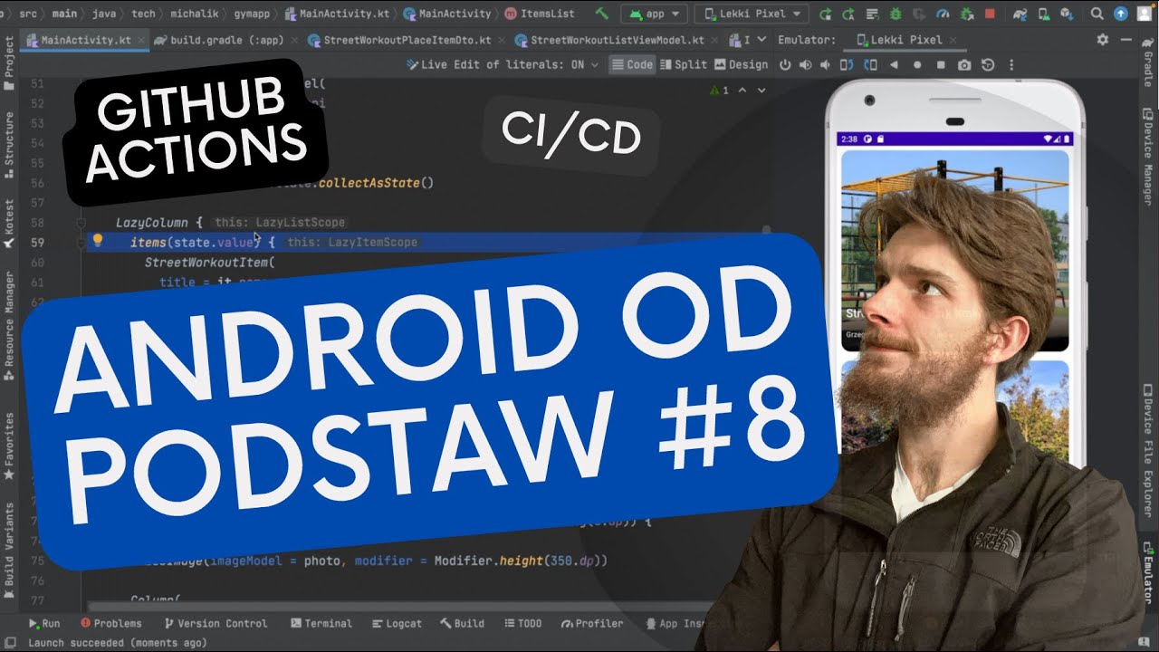Viewport: 1159px width, 652px height.
Task: Click the emulator Home circle button
Action: pyautogui.click(x=917, y=65)
